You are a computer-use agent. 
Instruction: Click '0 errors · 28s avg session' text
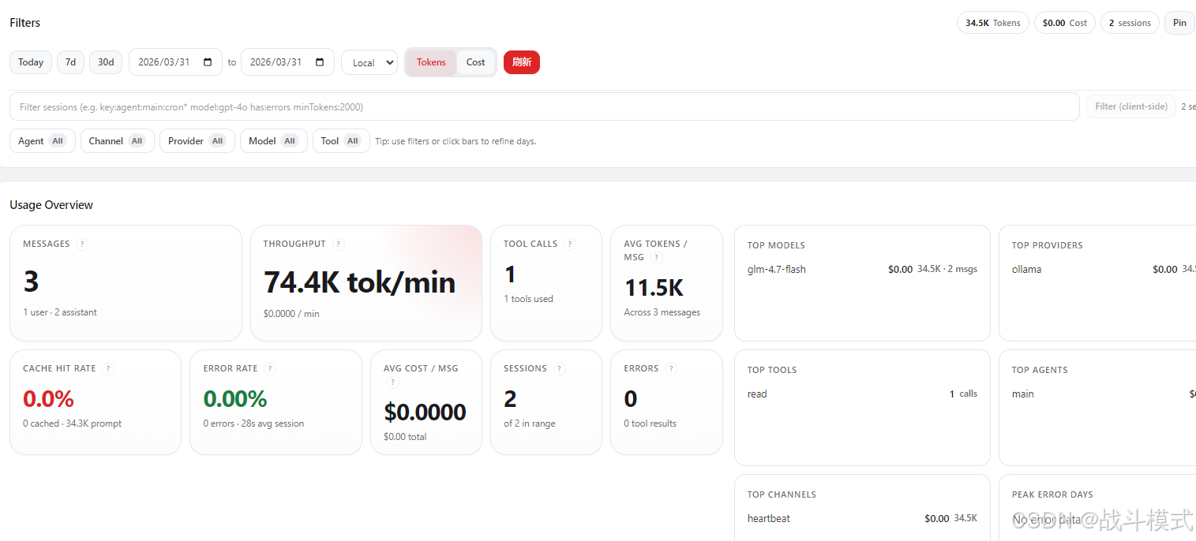coord(254,423)
